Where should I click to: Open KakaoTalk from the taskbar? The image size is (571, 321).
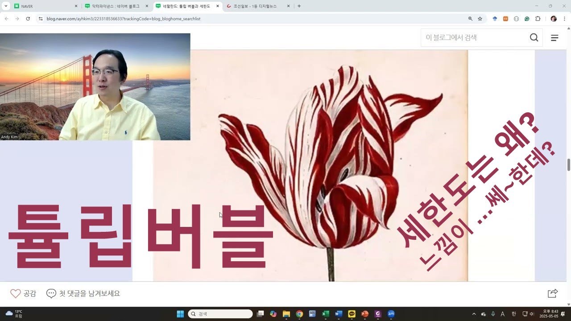pyautogui.click(x=352, y=314)
